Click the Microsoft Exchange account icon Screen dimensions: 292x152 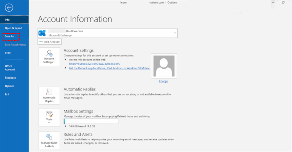coord(42,33)
